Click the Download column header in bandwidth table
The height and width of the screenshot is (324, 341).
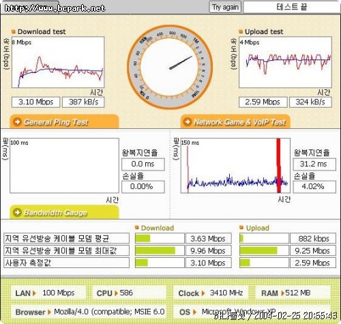point(158,228)
